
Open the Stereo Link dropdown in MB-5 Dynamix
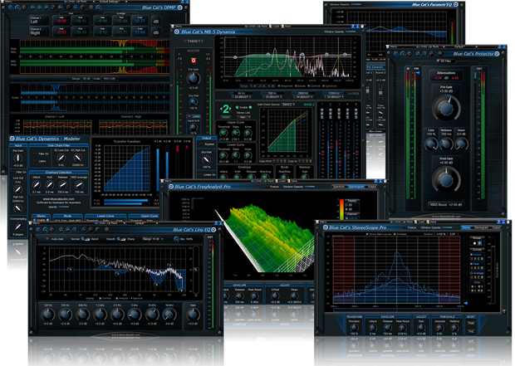(243, 117)
